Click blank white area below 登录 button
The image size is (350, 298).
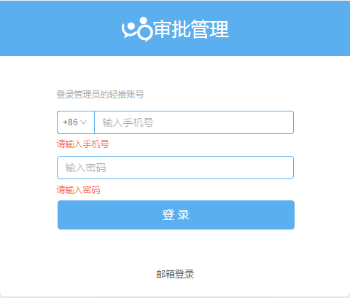[175, 248]
